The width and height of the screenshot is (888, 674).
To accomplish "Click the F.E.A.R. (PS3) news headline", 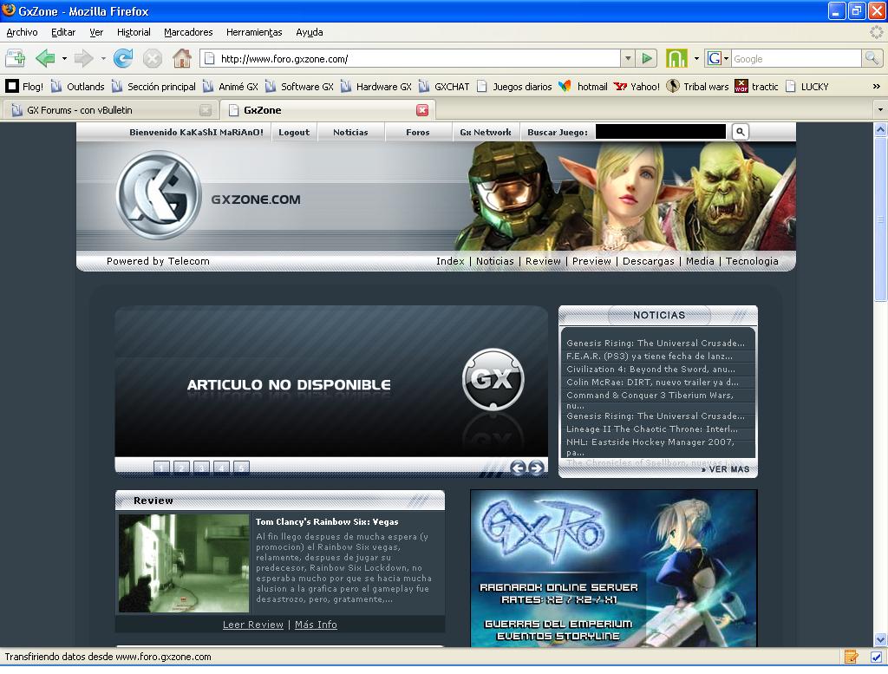I will [650, 357].
